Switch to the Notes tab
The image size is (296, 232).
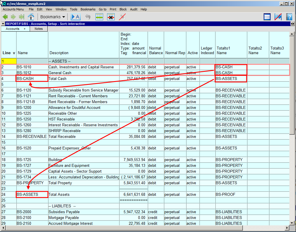coord(38,29)
